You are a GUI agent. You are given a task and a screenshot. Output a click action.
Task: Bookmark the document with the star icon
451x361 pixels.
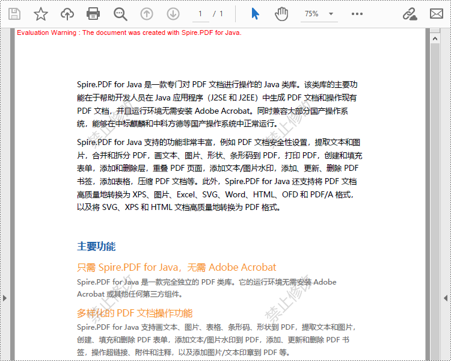click(41, 14)
